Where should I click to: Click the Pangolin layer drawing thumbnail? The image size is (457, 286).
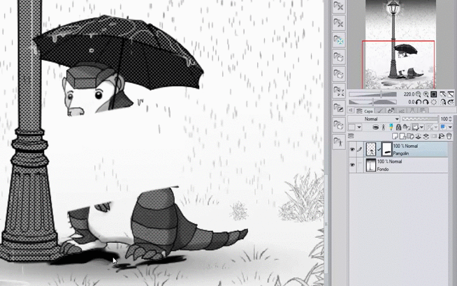[x=371, y=149]
